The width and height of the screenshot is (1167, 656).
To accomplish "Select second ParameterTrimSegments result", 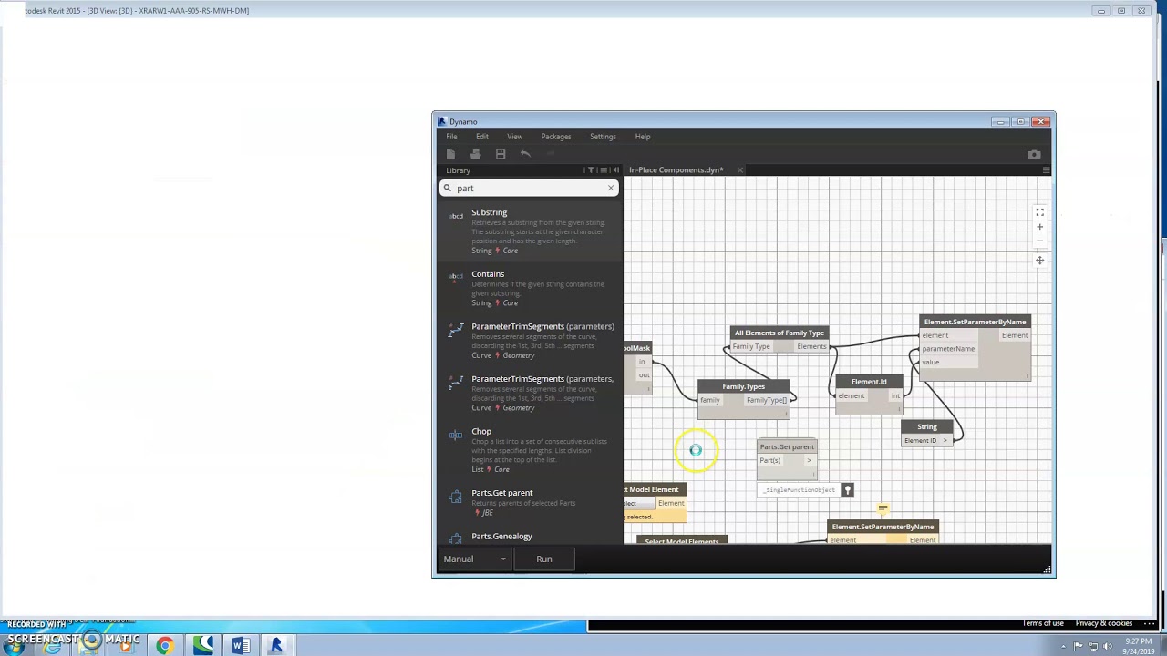I will (x=531, y=393).
